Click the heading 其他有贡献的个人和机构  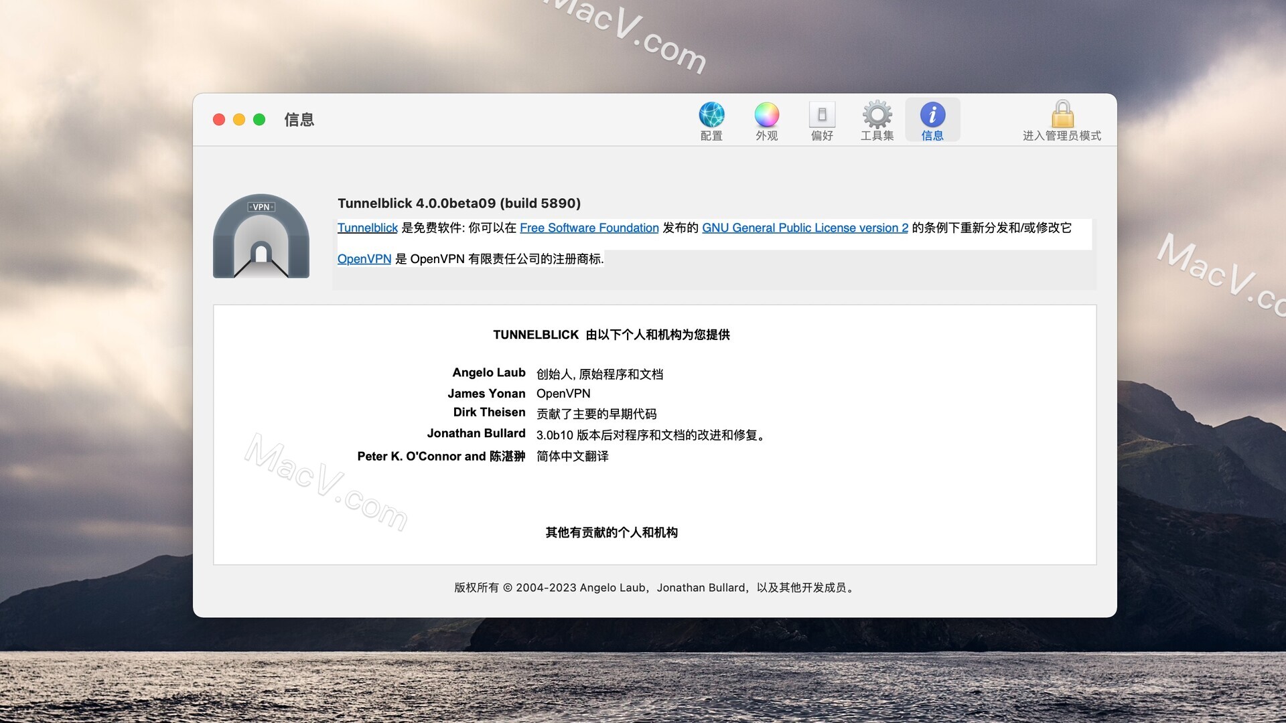tap(612, 533)
